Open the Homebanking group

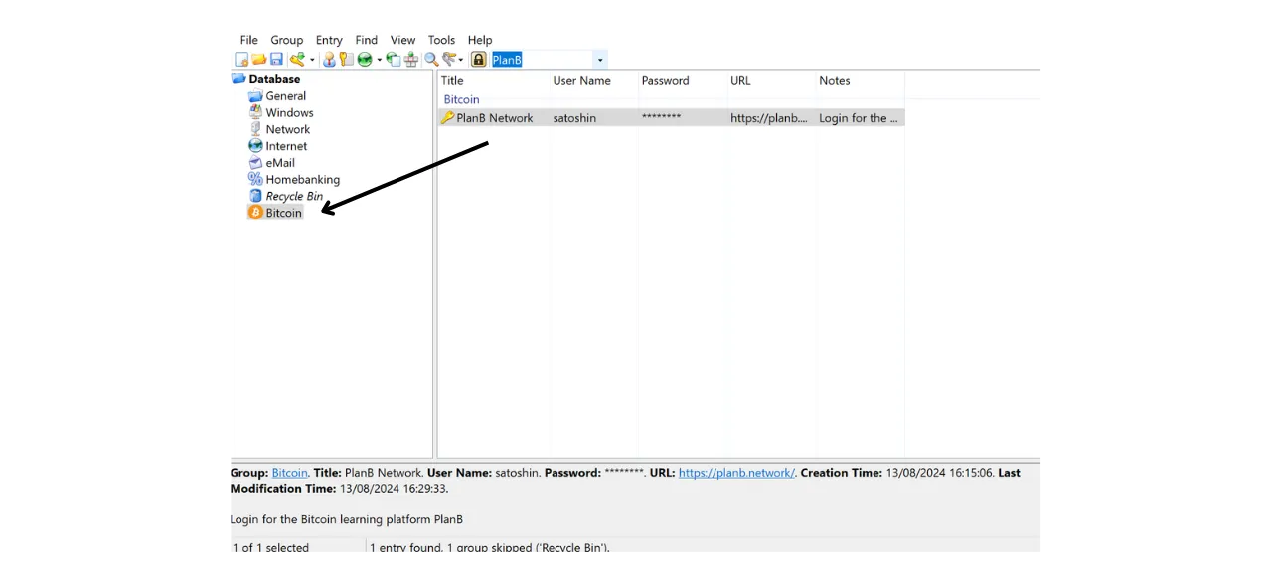point(302,179)
